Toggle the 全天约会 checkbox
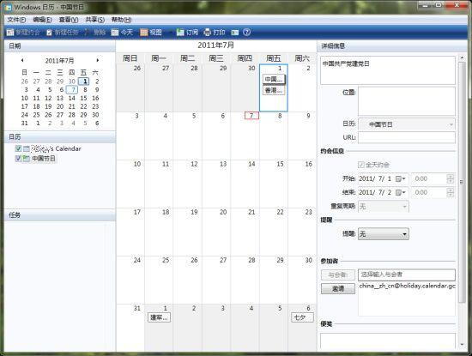This screenshot has height=356, width=472. [361, 165]
